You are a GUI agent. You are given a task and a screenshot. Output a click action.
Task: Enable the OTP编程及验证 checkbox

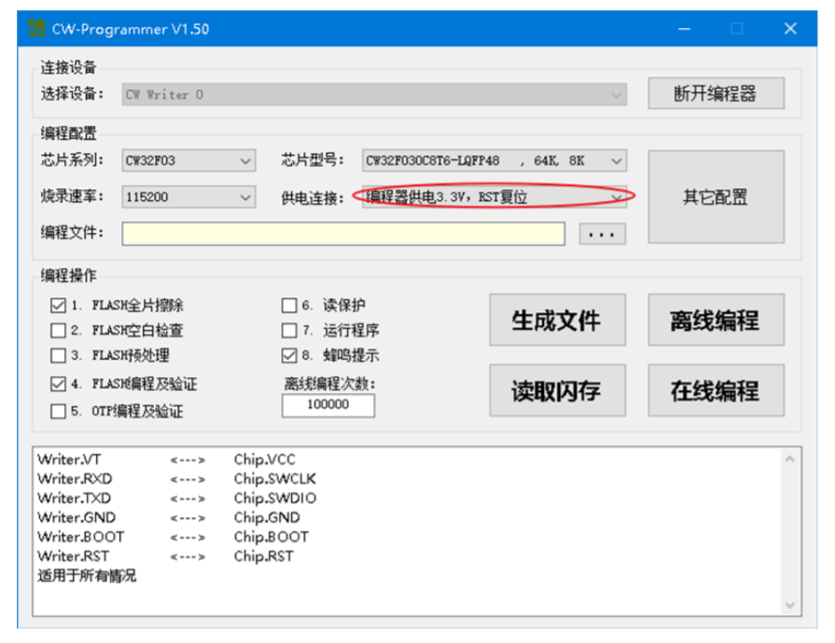pos(58,411)
